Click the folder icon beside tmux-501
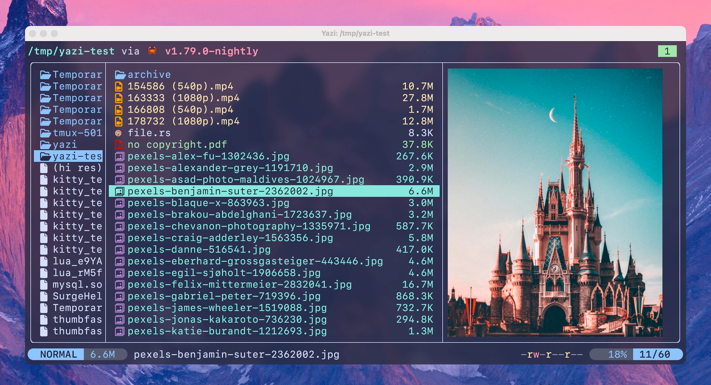 click(x=45, y=133)
